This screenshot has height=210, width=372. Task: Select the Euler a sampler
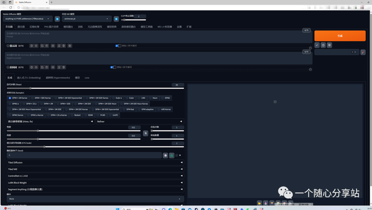click(x=117, y=98)
